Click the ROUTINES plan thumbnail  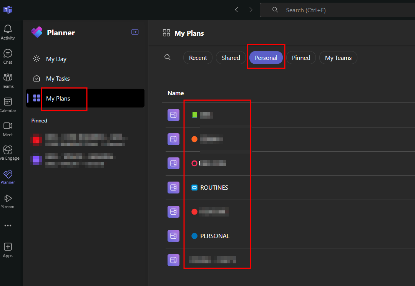pyautogui.click(x=173, y=187)
